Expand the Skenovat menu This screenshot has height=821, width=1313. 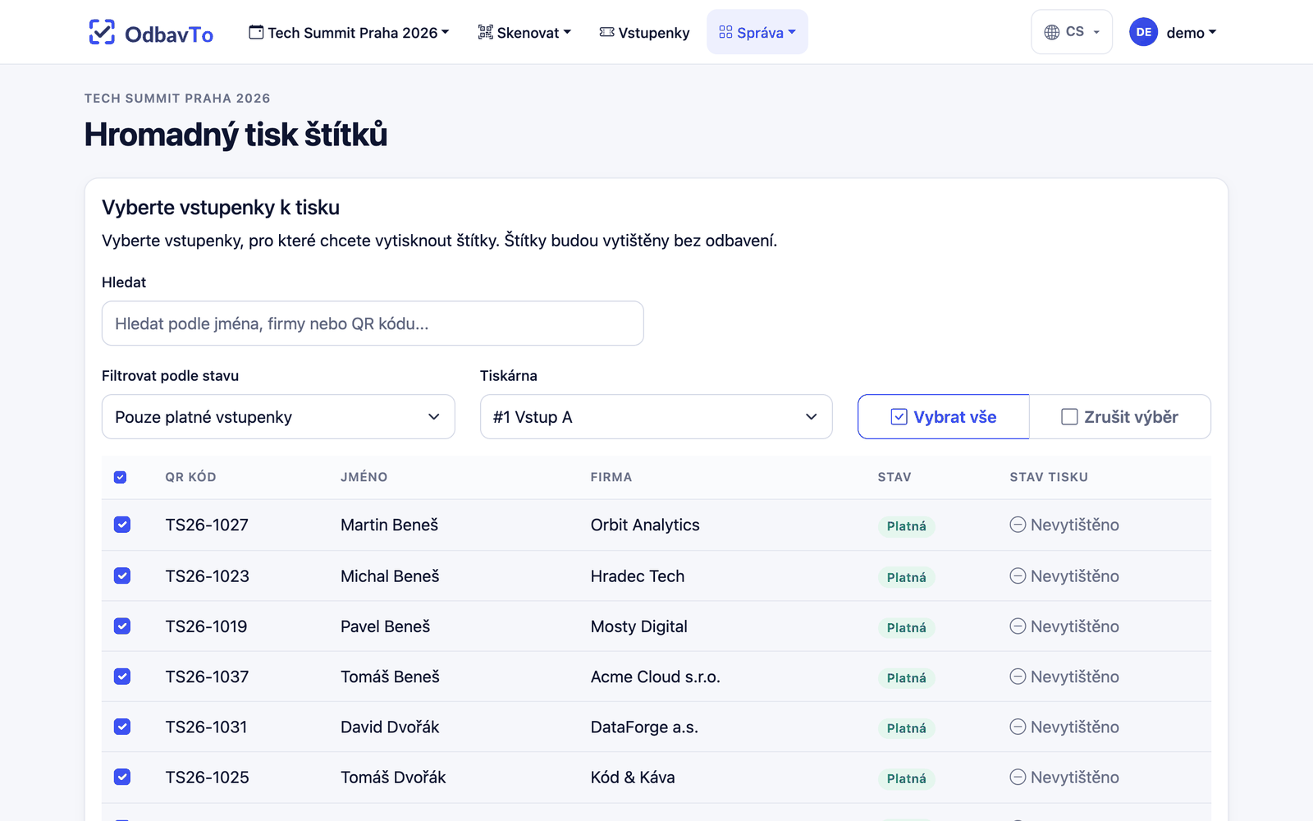point(524,32)
